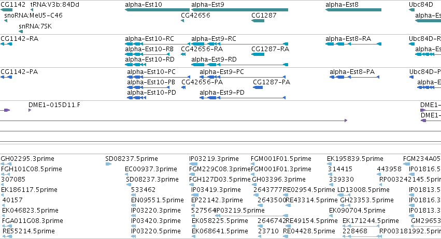Select EST EK068641.5prime
The height and width of the screenshot is (239, 441).
point(193,236)
